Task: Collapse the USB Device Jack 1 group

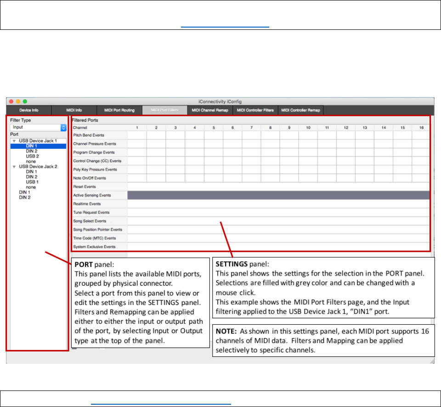Action: (x=14, y=141)
